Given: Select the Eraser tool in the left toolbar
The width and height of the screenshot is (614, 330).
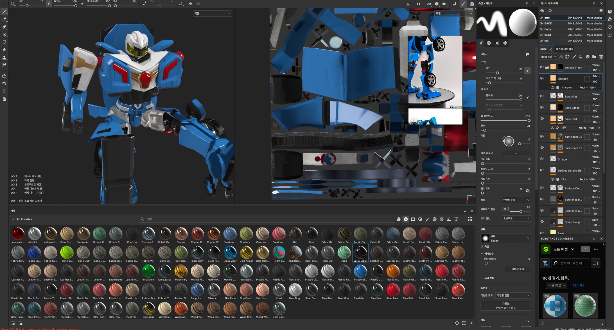Looking at the screenshot, I should tap(4, 19).
